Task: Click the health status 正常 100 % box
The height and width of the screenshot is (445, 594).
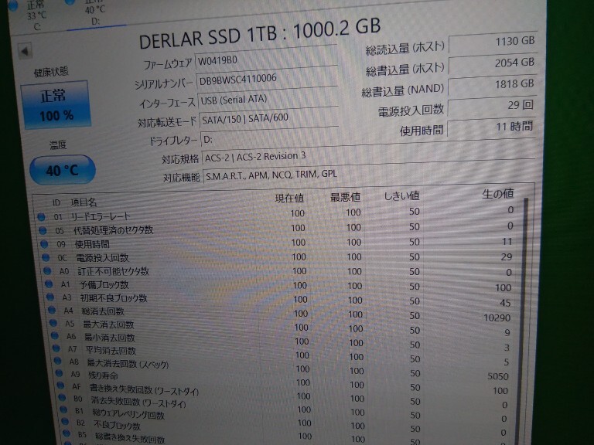Action: [56, 105]
